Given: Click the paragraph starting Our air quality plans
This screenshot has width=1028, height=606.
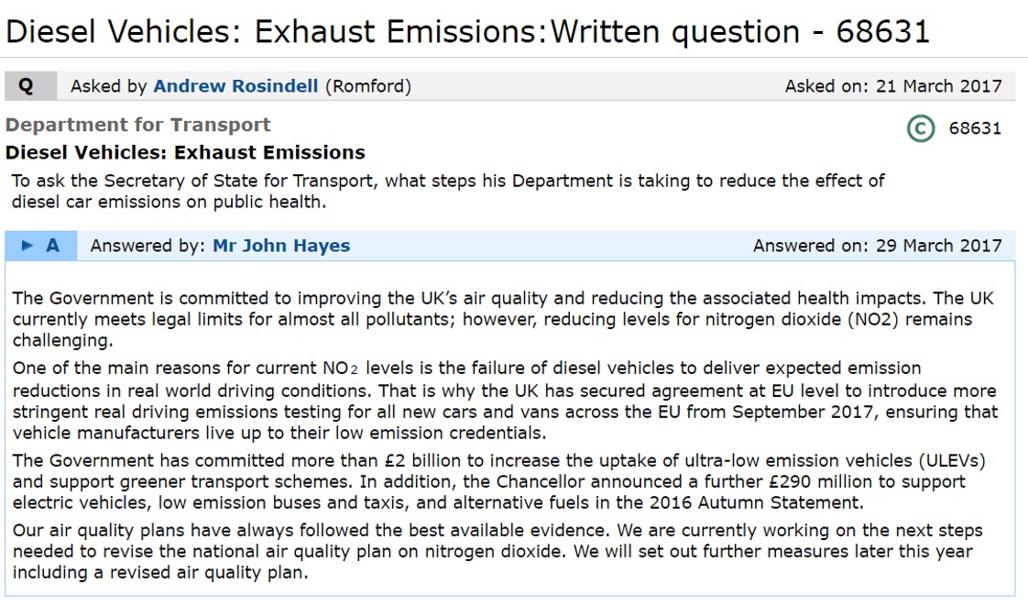Looking at the screenshot, I should 497,551.
